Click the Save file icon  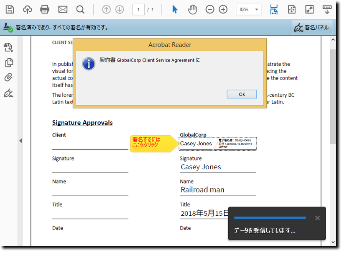[x=10, y=10]
